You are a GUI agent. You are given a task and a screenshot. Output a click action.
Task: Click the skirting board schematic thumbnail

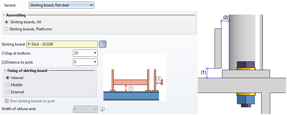[135, 77]
